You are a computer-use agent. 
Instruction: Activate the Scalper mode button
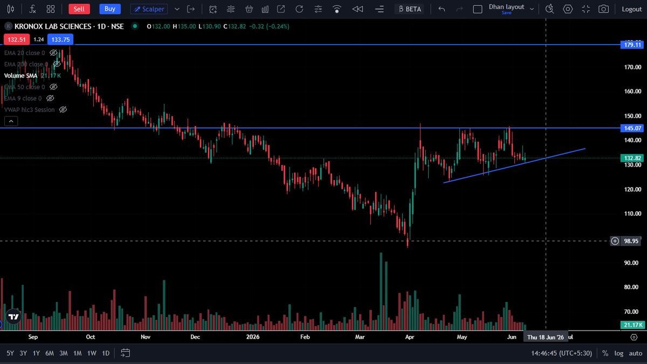(x=149, y=9)
